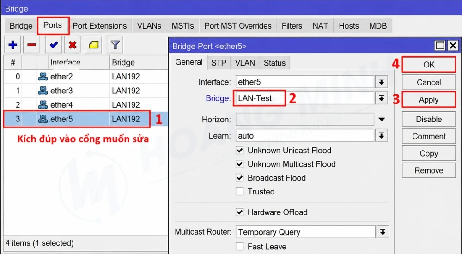This screenshot has width=462, height=254.
Task: Open the NAT tab
Action: 320,26
